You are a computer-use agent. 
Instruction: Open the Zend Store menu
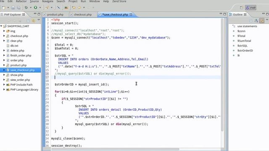coord(119,1)
